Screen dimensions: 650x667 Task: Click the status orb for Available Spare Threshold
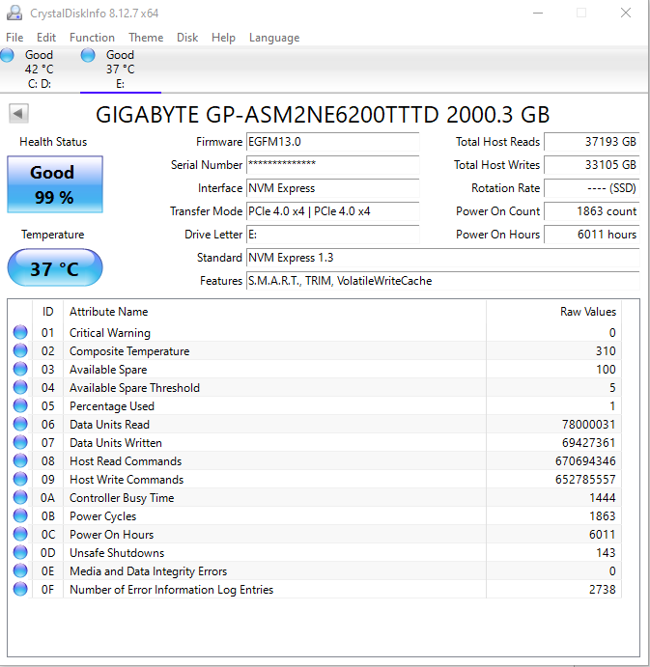[20, 387]
